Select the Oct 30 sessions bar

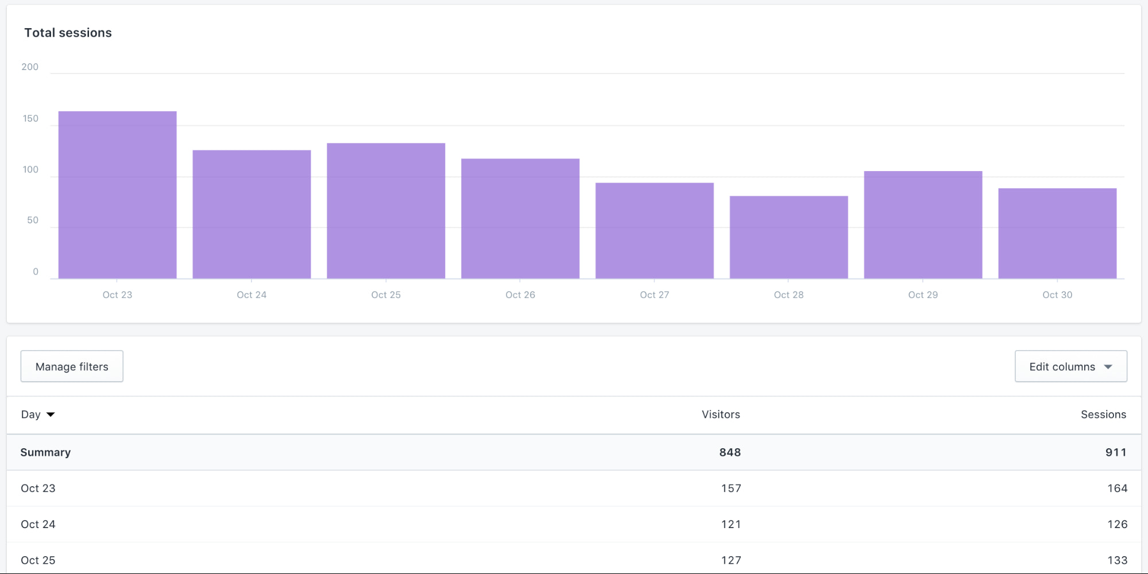tap(1057, 234)
